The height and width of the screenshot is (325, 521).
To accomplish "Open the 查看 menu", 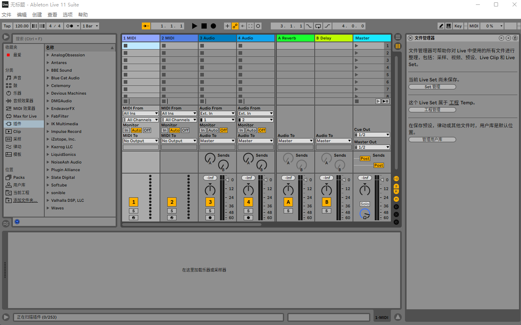I will (52, 15).
